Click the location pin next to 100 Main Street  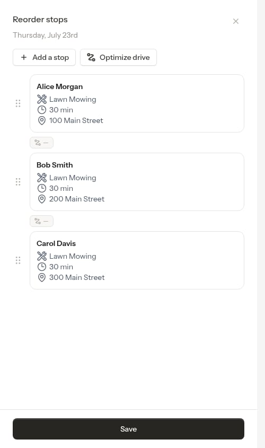coord(42,120)
